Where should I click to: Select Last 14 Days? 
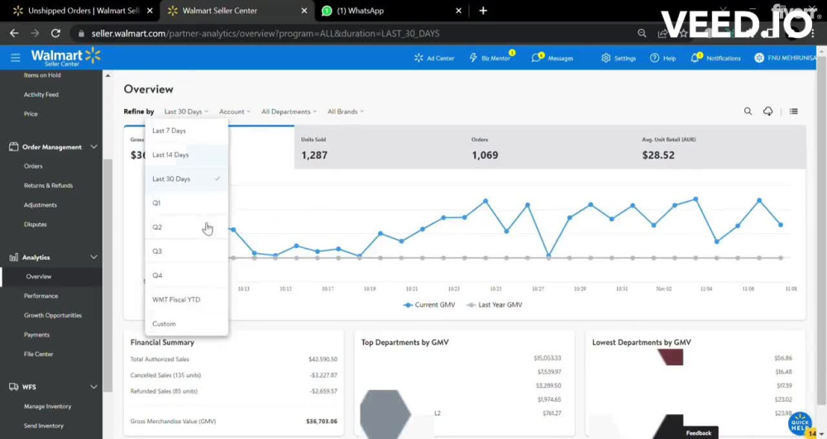tap(187, 155)
